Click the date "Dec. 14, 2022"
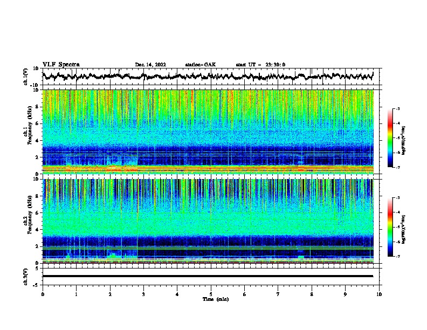Viewport: 427px width, 330px height. [x=150, y=65]
